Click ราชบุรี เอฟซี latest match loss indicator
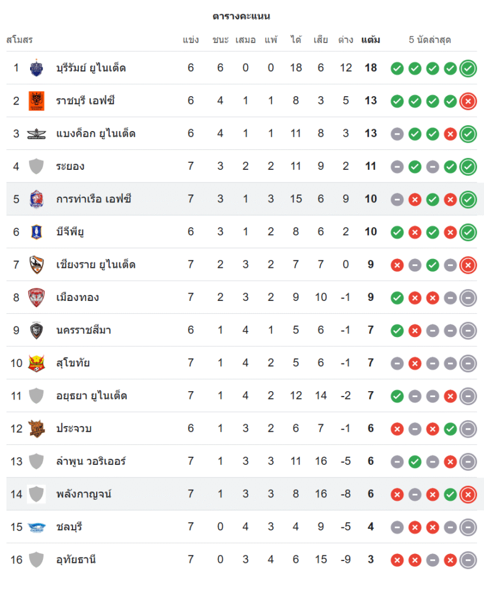The image size is (484, 590). pyautogui.click(x=468, y=101)
